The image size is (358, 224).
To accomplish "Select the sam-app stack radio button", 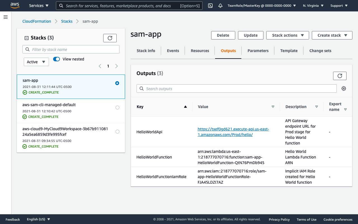I will (x=117, y=83).
